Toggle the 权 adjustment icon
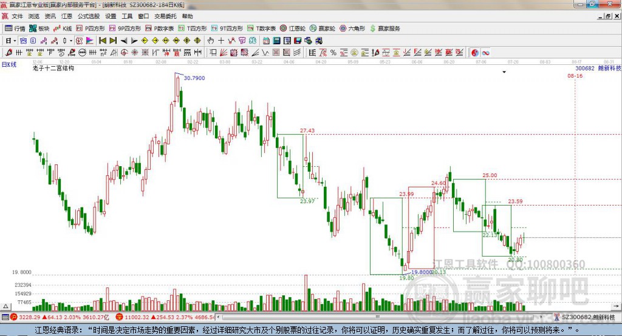 [79, 41]
